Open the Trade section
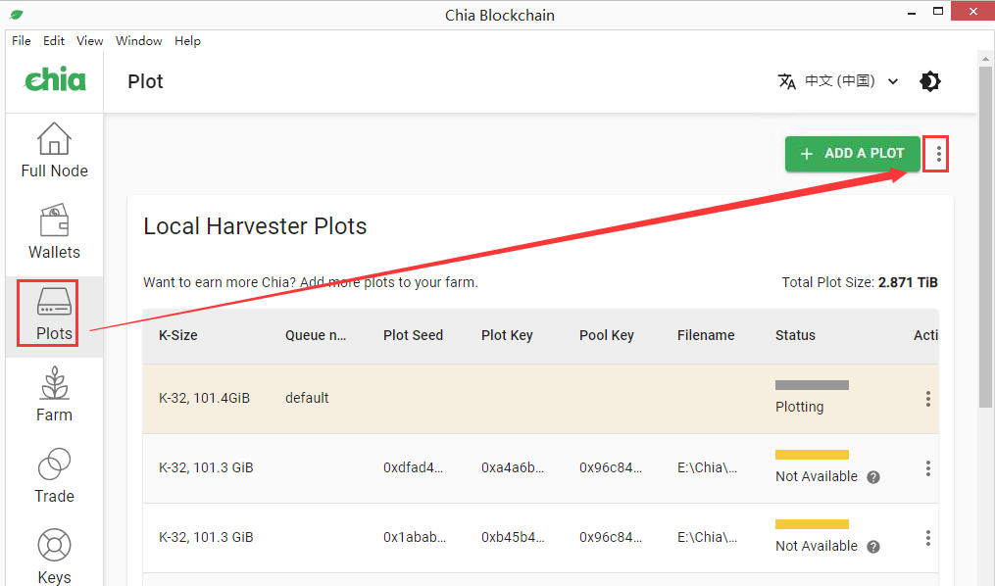Image resolution: width=995 pixels, height=586 pixels. point(54,475)
